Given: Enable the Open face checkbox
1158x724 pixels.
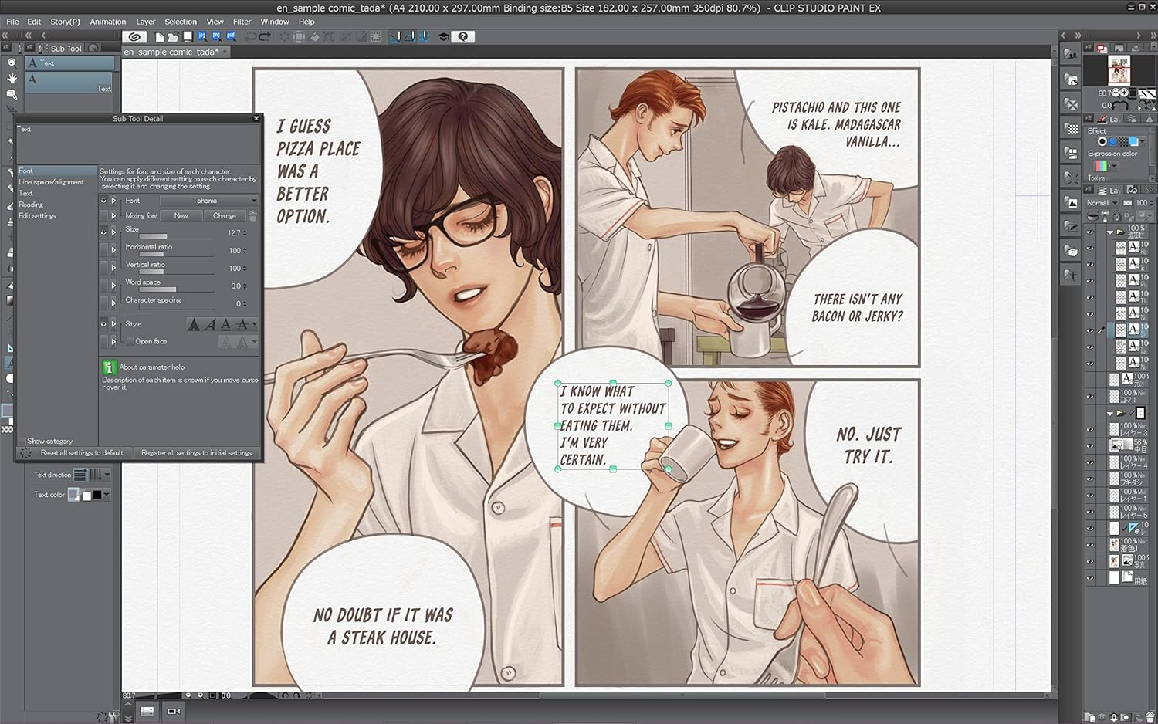Looking at the screenshot, I should click(x=130, y=340).
